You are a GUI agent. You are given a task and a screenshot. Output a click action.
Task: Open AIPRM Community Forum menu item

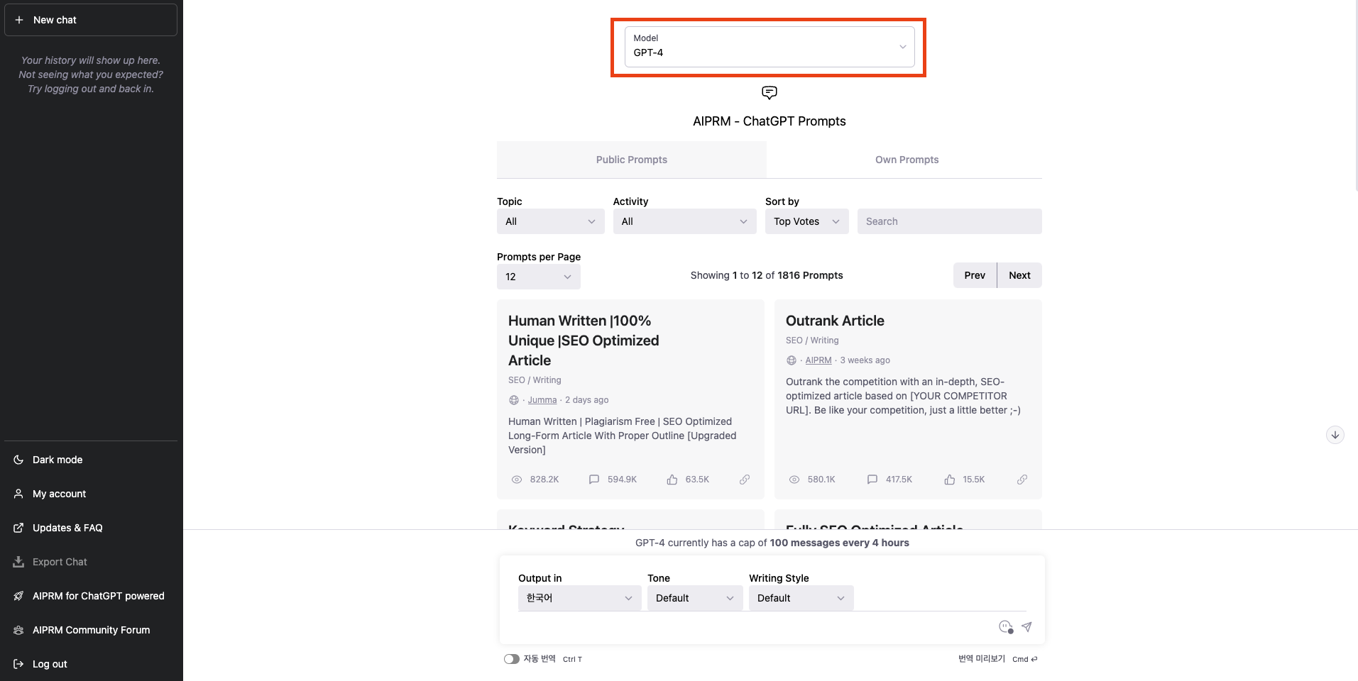tap(91, 630)
